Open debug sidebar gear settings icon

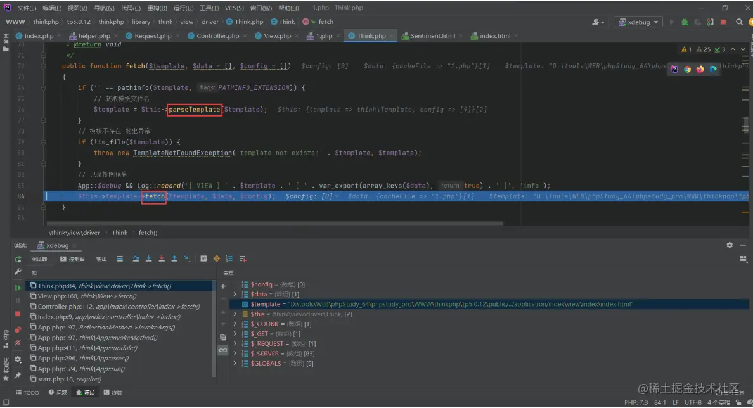coord(18,359)
